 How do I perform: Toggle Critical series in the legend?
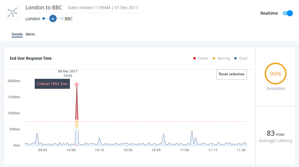(200, 58)
